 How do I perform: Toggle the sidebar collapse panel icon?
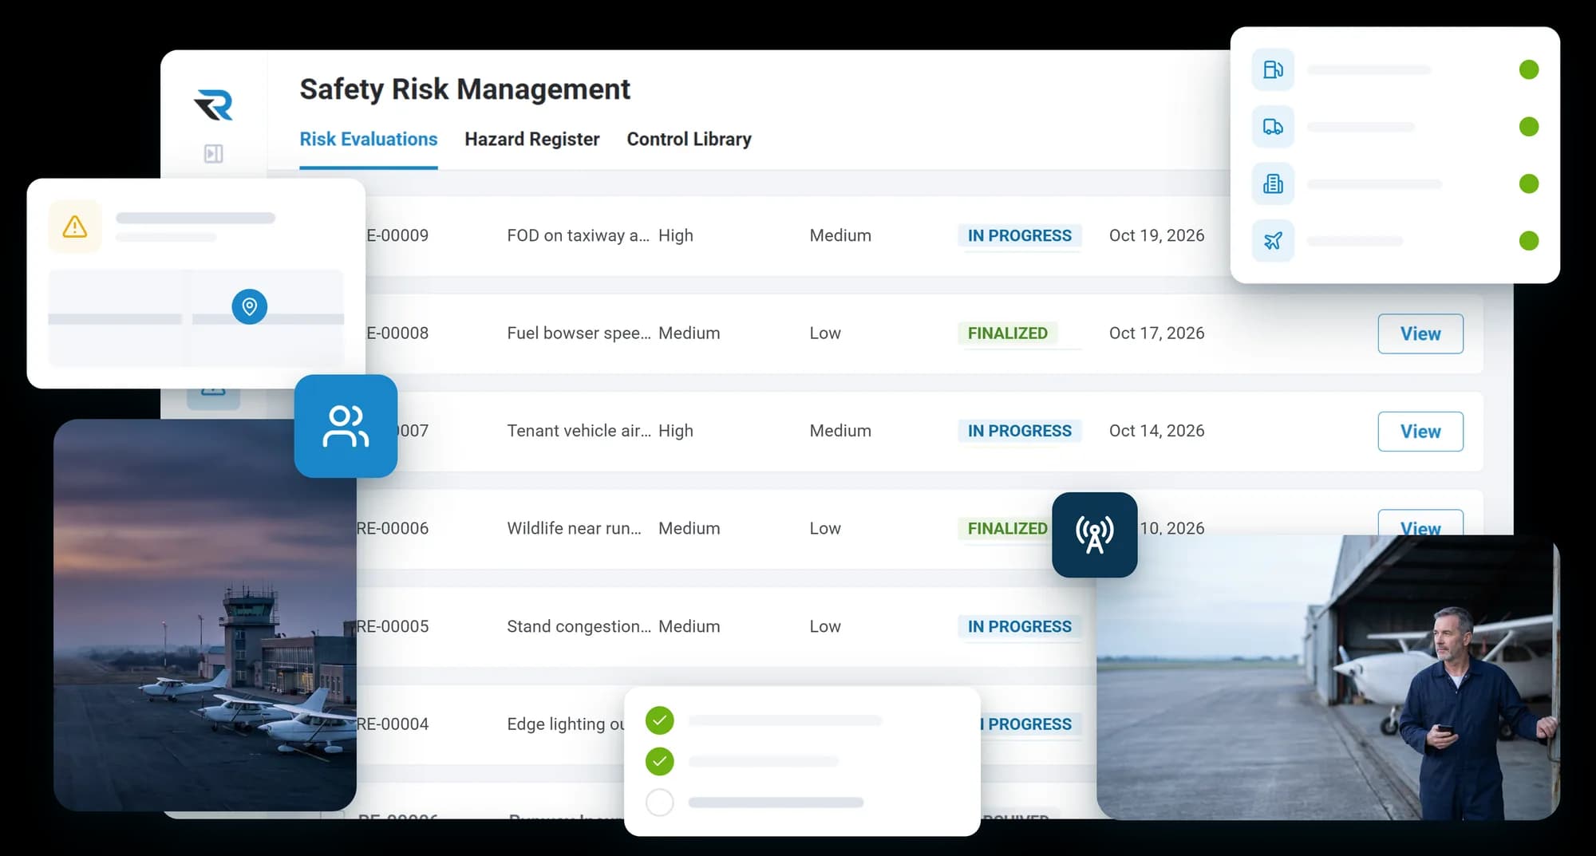click(213, 153)
